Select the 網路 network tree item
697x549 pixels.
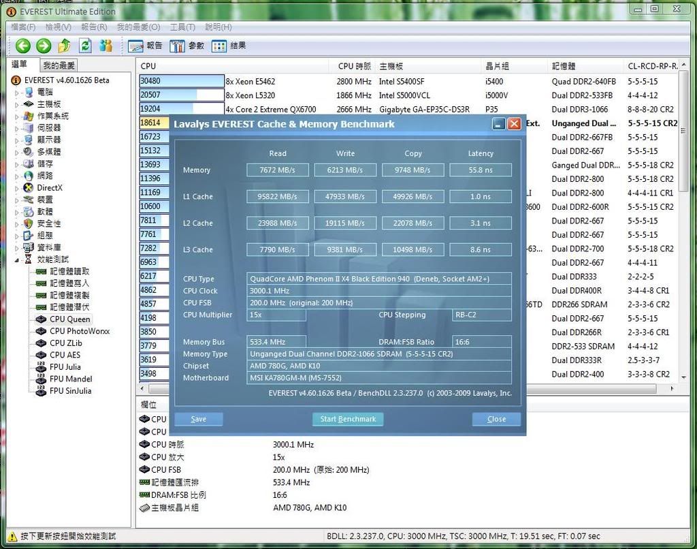(45, 176)
